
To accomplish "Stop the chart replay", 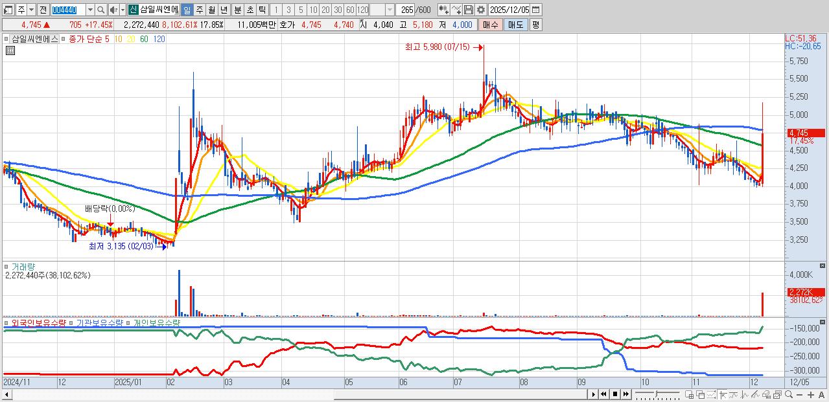I will [615, 394].
